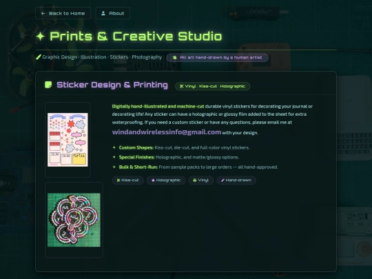The width and height of the screenshot is (372, 279).
Task: Click scissors icon in Vinyl Kiss-cut badge
Action: (x=181, y=86)
